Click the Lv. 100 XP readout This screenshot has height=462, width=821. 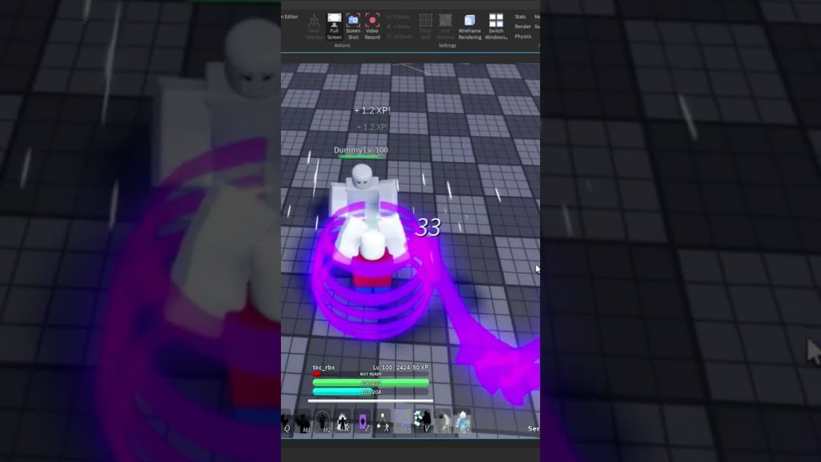tap(400, 368)
